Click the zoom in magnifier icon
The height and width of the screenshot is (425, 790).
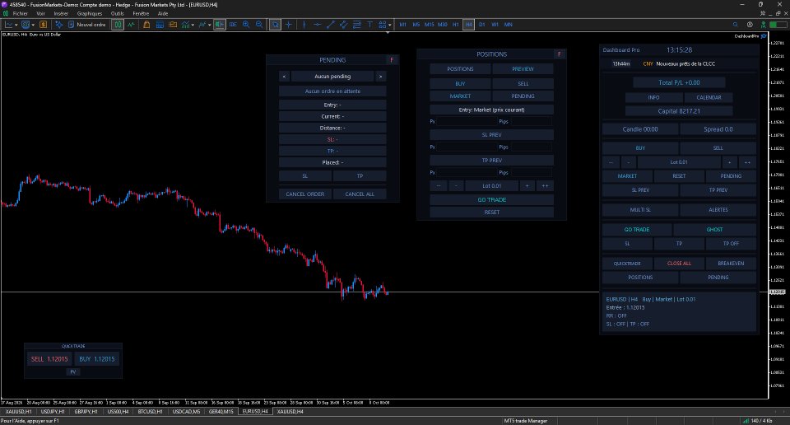(246, 24)
